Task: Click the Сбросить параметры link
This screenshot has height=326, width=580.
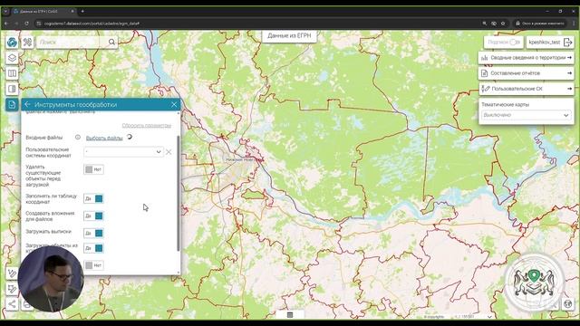Action: pyautogui.click(x=147, y=126)
